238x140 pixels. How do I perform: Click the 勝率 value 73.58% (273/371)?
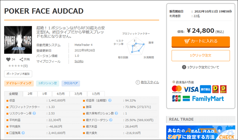point(138,107)
